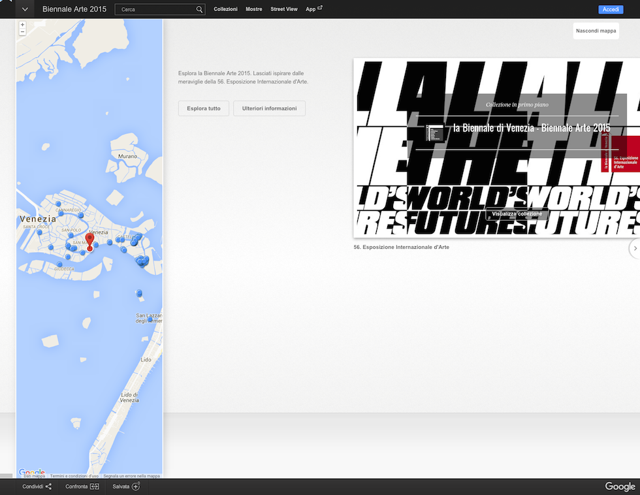Open the Confronta compare tool
Screen dimensions: 640x495
(82, 487)
